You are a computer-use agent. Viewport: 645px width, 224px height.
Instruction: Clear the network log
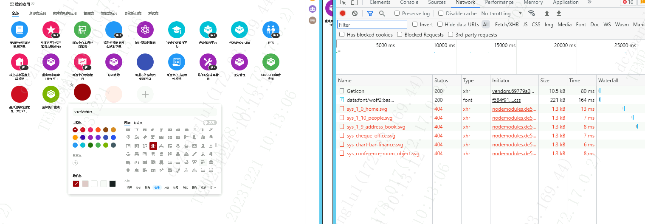[355, 13]
